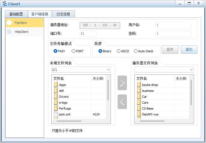Choose FtpClient in the left sidebar
Viewport: 206px width, 143px height.
[25, 23]
